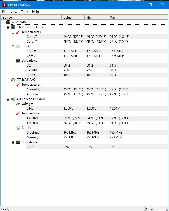Click the Voltages lightning icon
The width and height of the screenshot is (169, 211).
18,104
